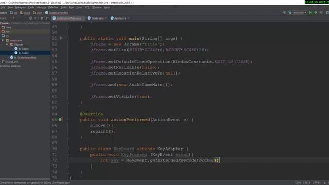The height and width of the screenshot is (185, 329).
Task: Click on the @Override annotation at line 64
Action: pos(92,114)
